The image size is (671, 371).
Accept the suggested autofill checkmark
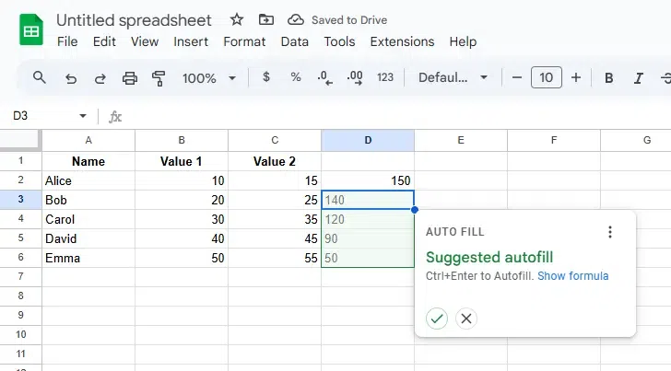pos(437,319)
